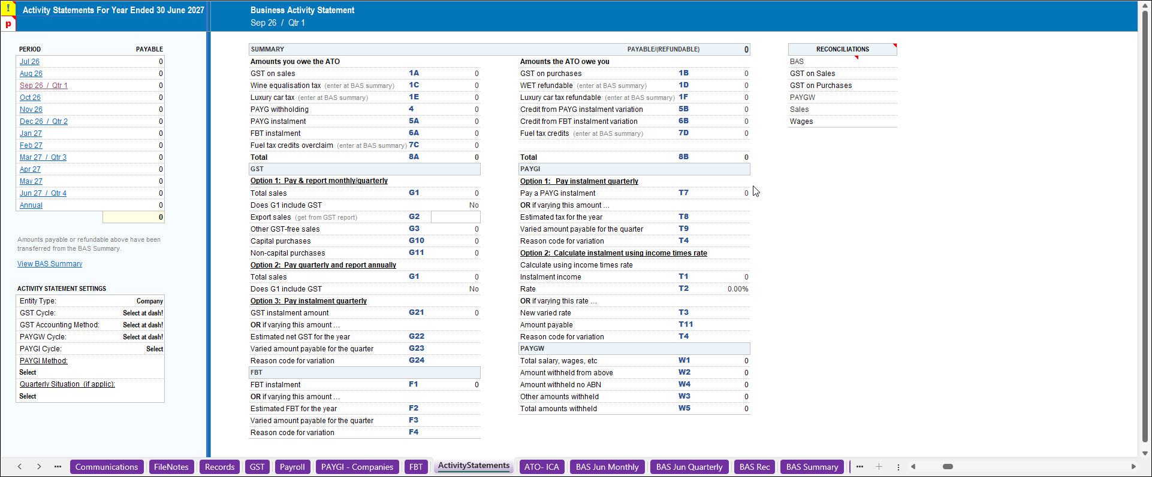
Task: Open hidden sheets ellipsis after BAS Summary
Action: (860, 467)
